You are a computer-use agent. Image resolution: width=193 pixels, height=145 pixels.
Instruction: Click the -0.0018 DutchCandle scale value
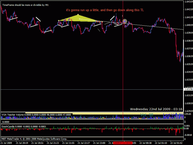click(x=188, y=135)
